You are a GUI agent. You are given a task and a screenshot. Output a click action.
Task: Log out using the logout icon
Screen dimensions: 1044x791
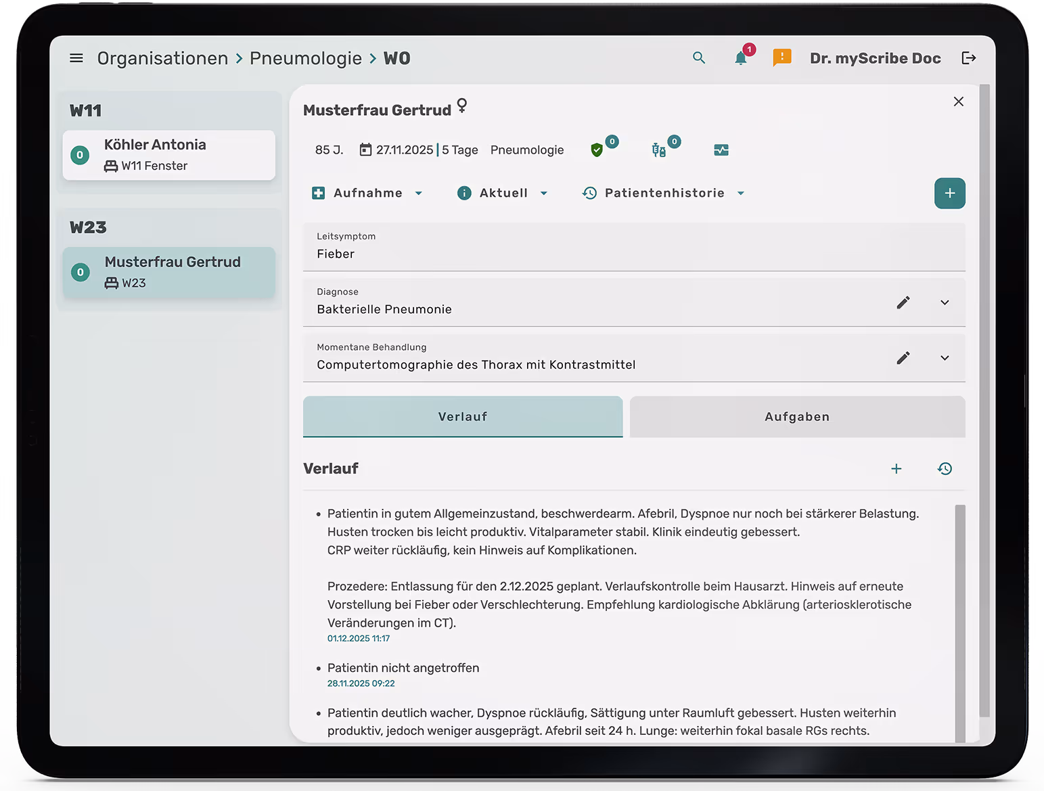969,58
